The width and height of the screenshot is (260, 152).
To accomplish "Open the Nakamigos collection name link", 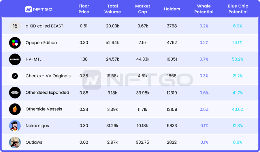I will [37, 126].
